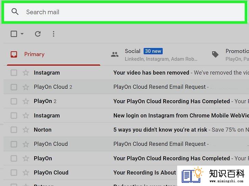Select the Norton email checkbox
The height and width of the screenshot is (186, 249).
(14, 130)
